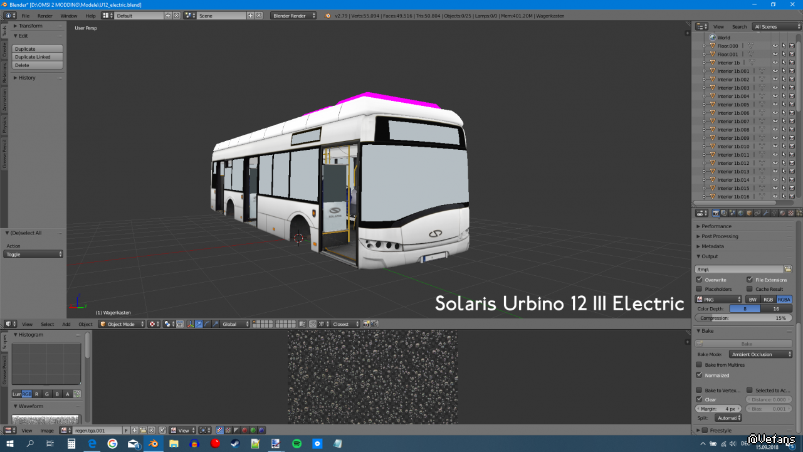Open the Window menu

point(69,16)
